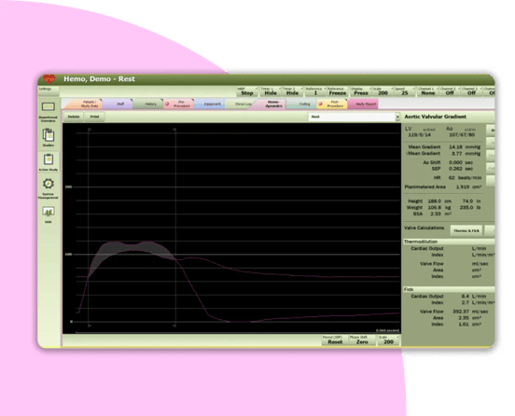Screen dimensions: 515x416
Task: Click the Settings button
Action: point(49,90)
